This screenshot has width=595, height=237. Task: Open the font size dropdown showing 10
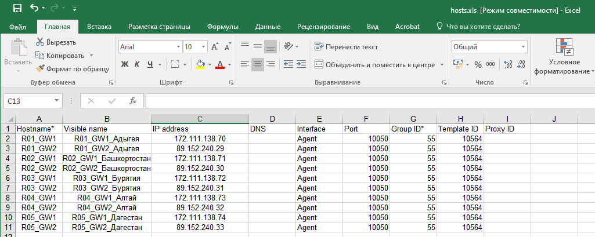[204, 47]
